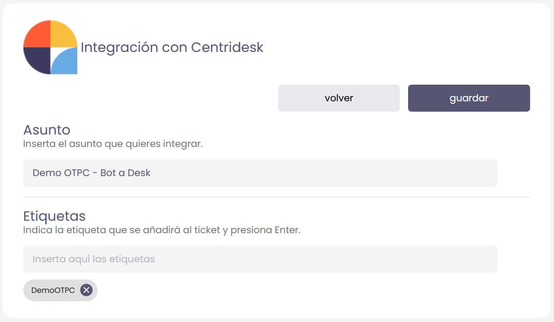Viewport: 554px width, 322px height.
Task: Click the Asunto section heading
Action: (47, 129)
